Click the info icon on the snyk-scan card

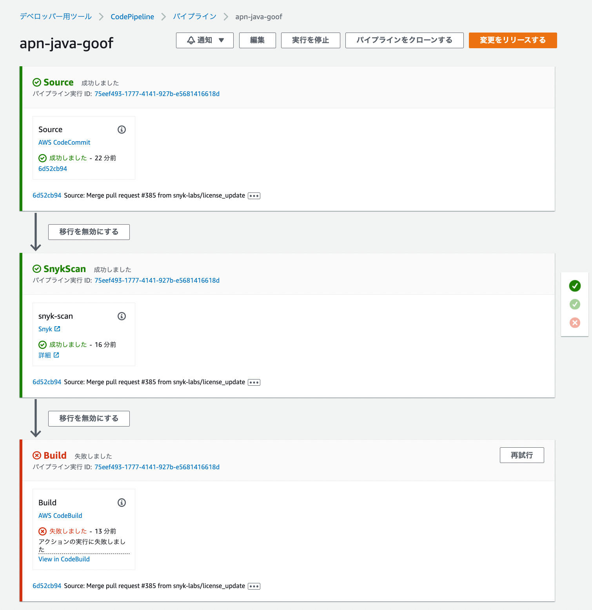click(122, 316)
